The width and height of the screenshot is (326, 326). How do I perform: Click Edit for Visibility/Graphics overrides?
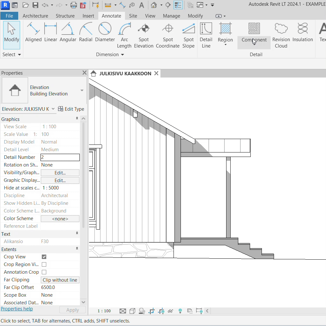coord(60,173)
